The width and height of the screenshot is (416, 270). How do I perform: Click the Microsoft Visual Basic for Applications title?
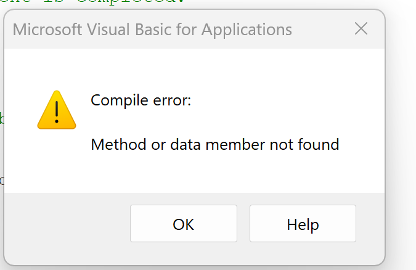[152, 29]
